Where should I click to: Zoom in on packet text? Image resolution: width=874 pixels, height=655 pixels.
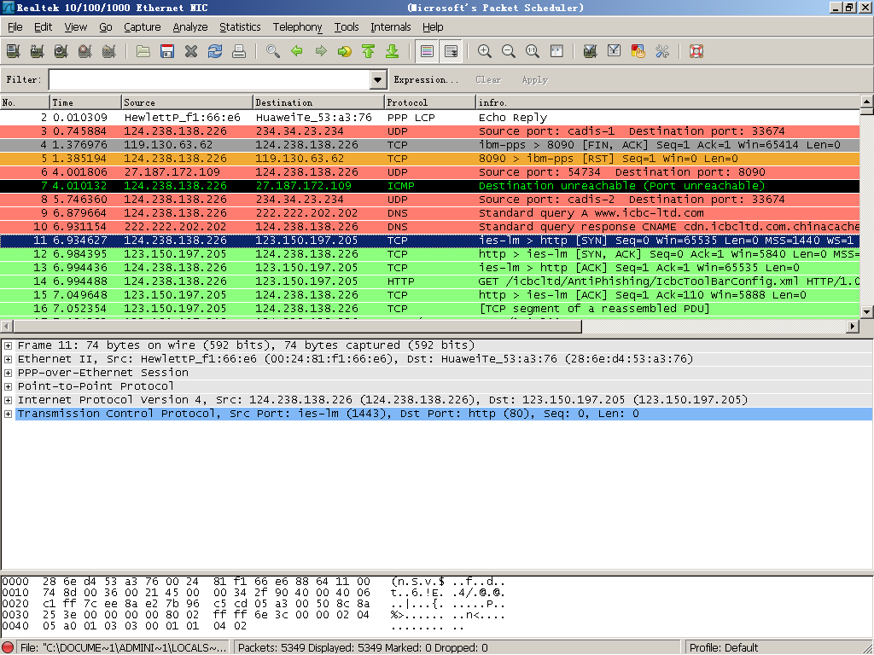coord(485,51)
